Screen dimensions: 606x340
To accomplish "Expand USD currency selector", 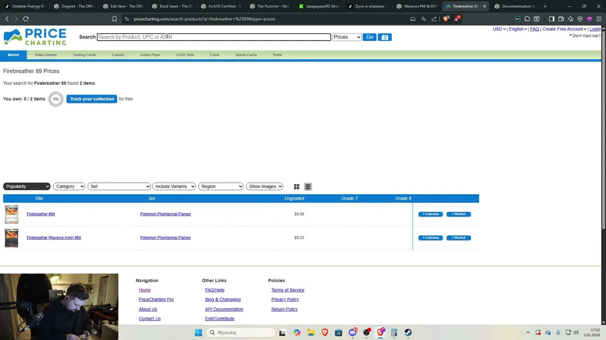I will click(x=499, y=29).
